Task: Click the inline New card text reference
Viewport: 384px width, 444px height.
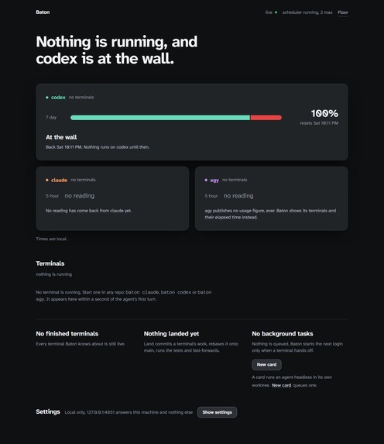Action: pyautogui.click(x=281, y=385)
